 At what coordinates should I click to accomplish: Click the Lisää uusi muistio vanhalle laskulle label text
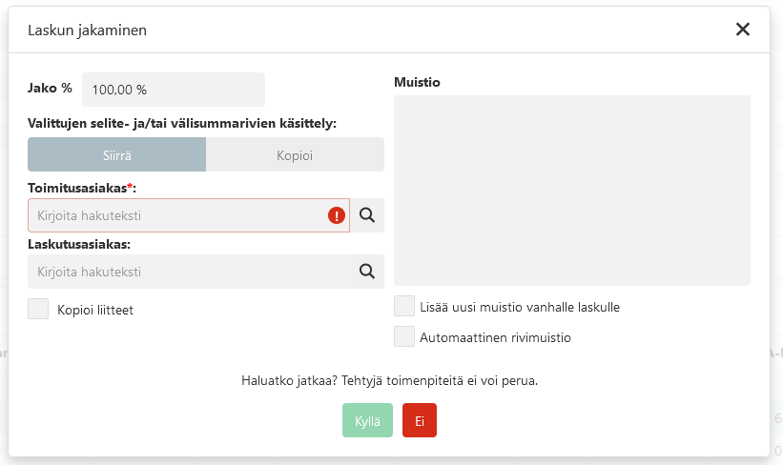click(520, 307)
